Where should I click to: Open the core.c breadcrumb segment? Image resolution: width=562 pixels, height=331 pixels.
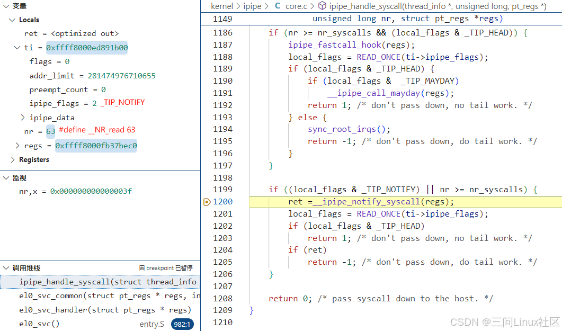click(296, 6)
